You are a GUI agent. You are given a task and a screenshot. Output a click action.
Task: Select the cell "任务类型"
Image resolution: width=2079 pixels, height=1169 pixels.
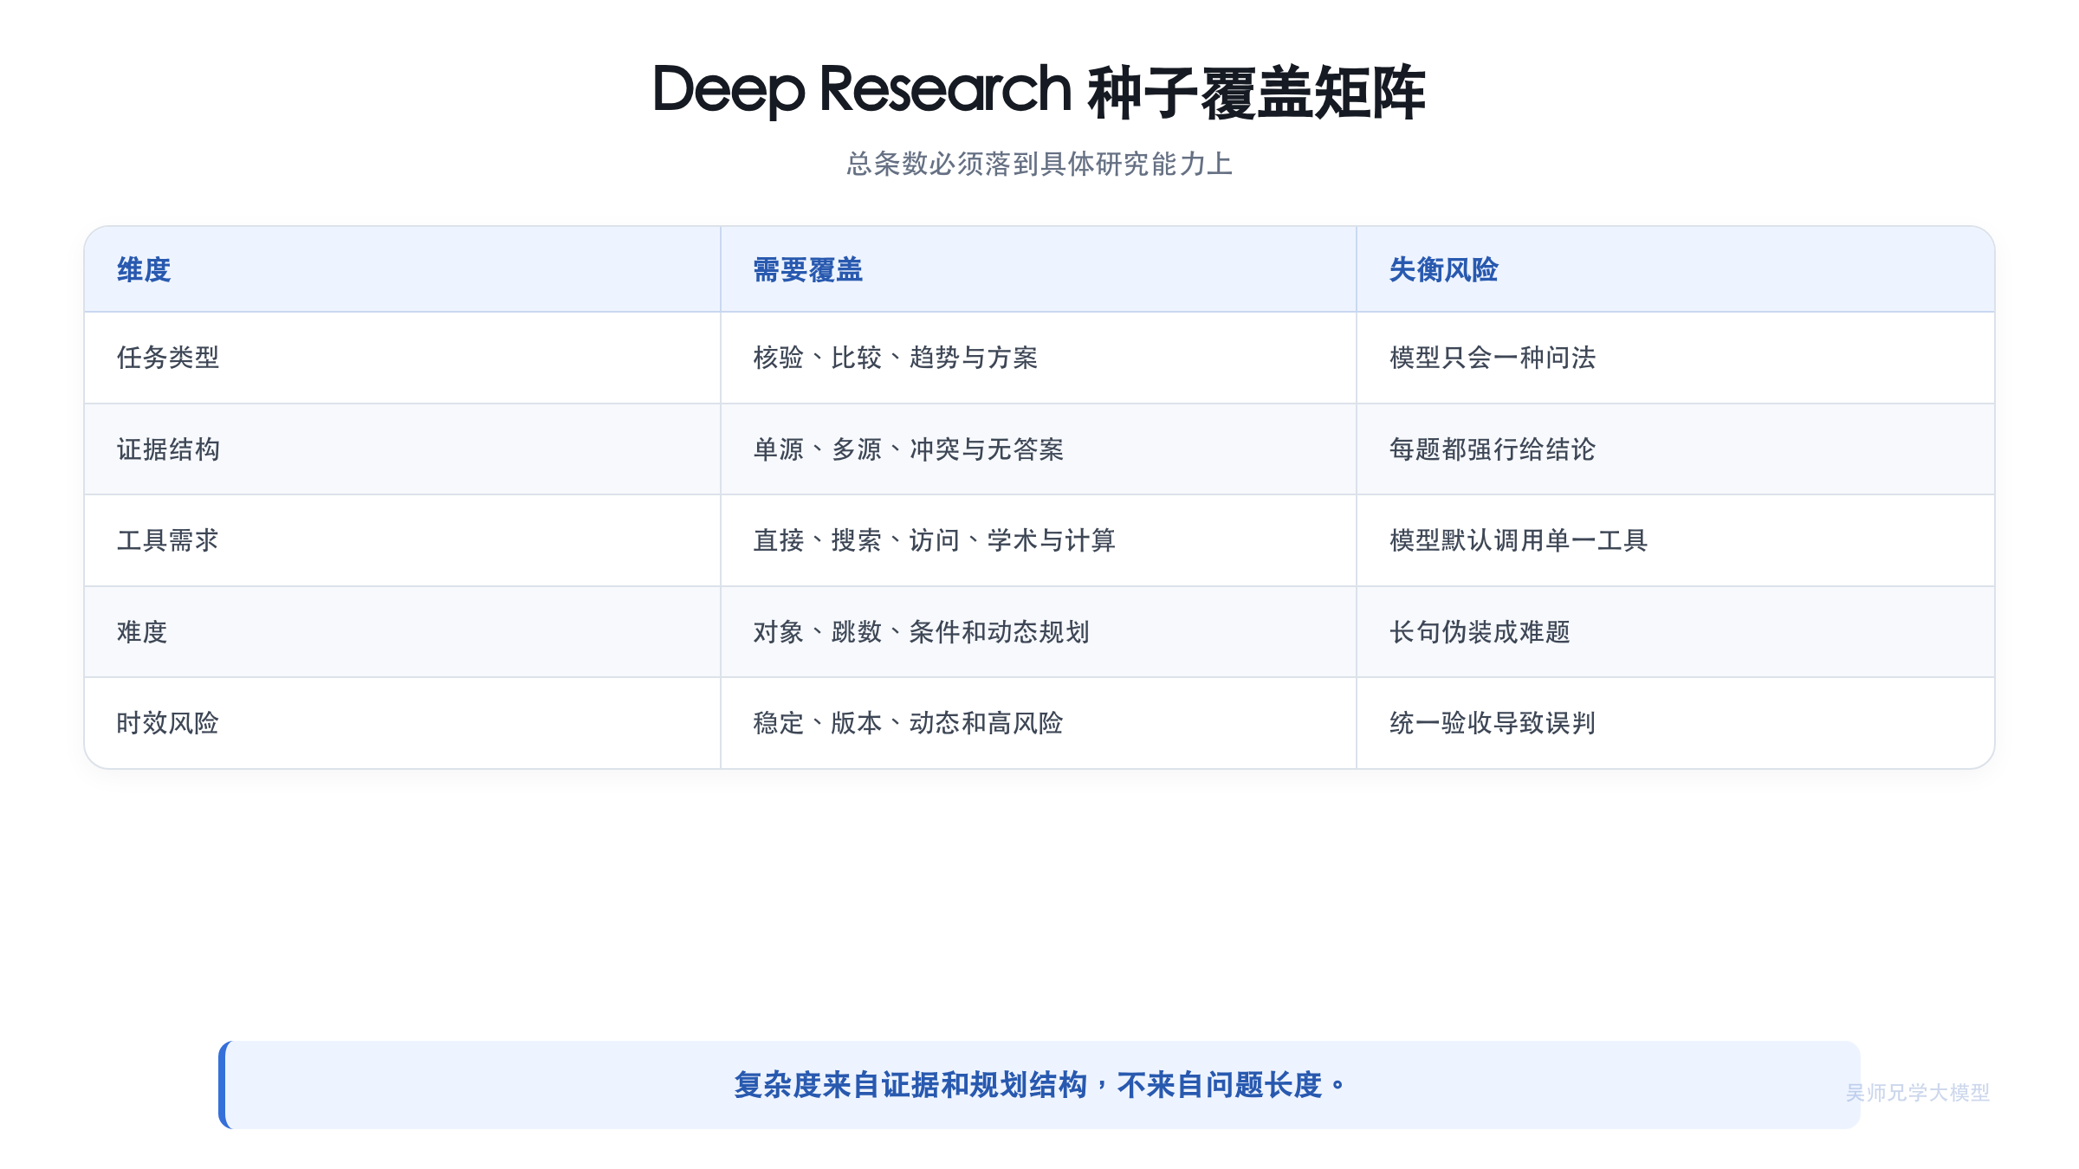tap(403, 358)
